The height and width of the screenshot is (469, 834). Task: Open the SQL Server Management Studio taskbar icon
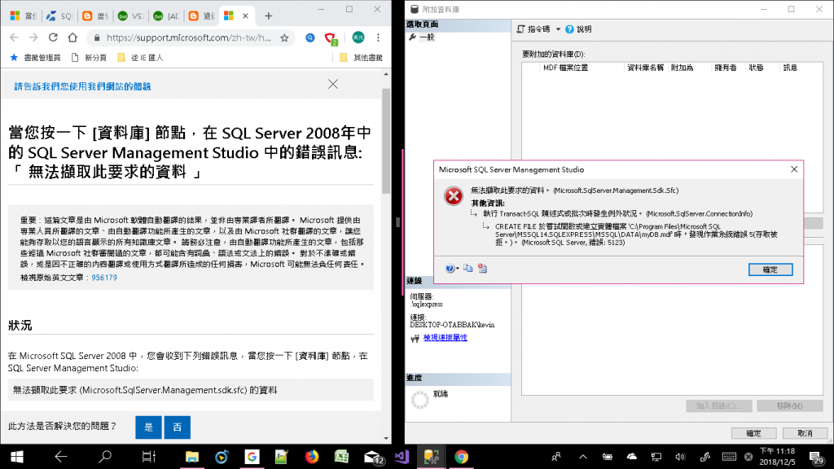pos(432,457)
